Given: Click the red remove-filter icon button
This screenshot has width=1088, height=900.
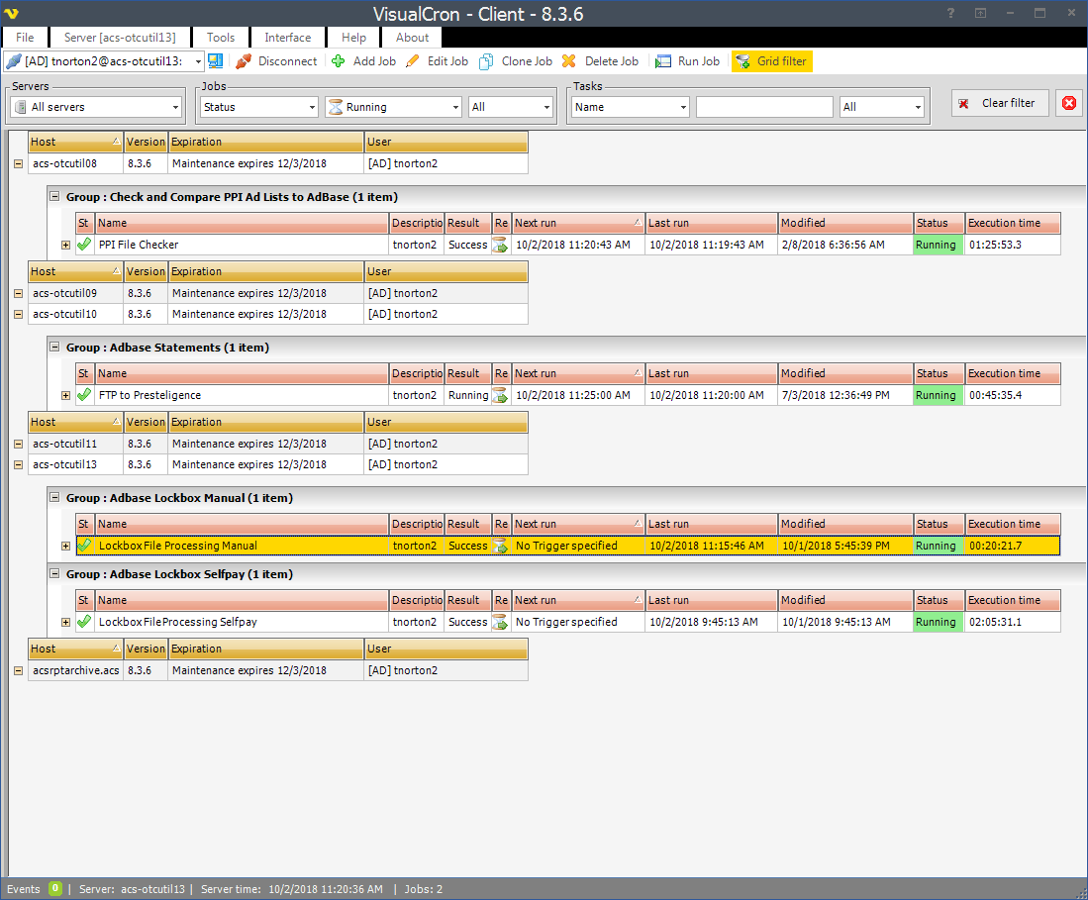Looking at the screenshot, I should [x=1069, y=103].
